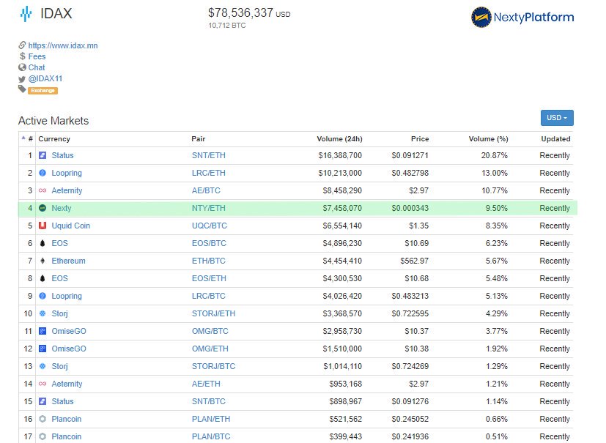Click the Aeternity infinity icon in row 3
The image size is (606, 443).
point(43,190)
